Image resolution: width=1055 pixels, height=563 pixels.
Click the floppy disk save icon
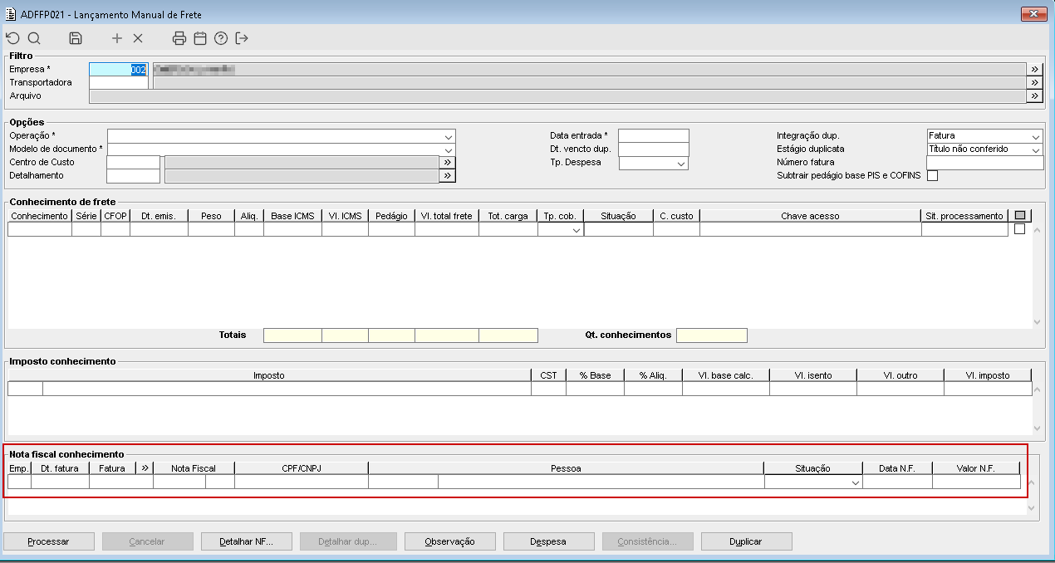76,38
